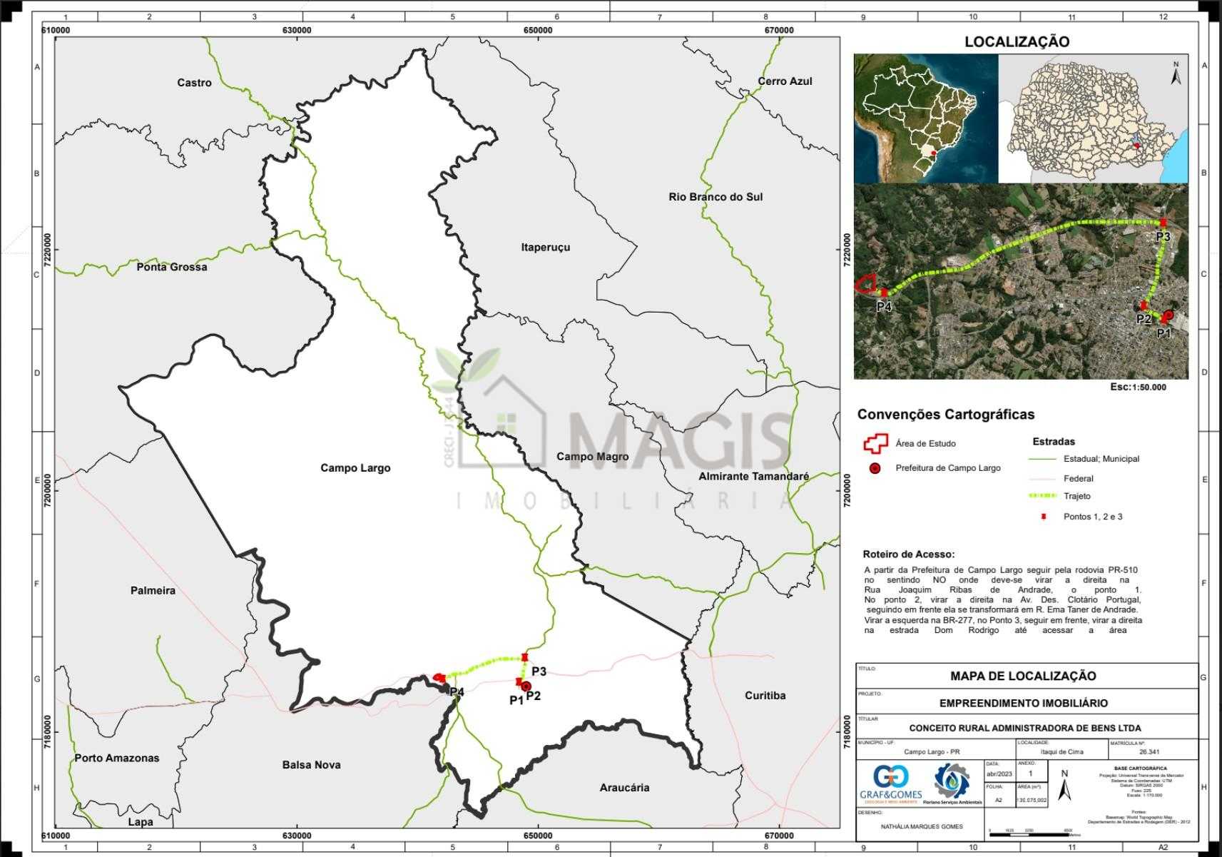Click the Floriano Serviços Ambientais gear logo
The height and width of the screenshot is (857, 1222).
pos(952,781)
